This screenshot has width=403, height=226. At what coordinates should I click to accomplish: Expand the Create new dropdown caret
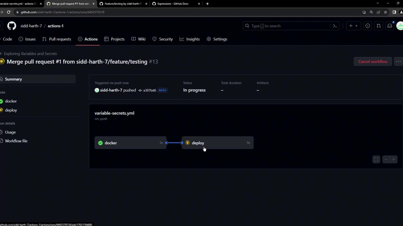[356, 26]
